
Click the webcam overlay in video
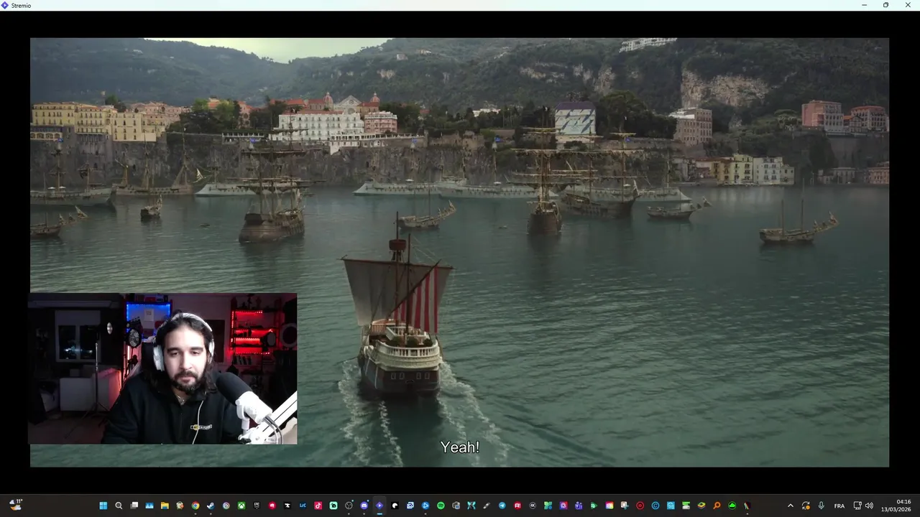162,368
